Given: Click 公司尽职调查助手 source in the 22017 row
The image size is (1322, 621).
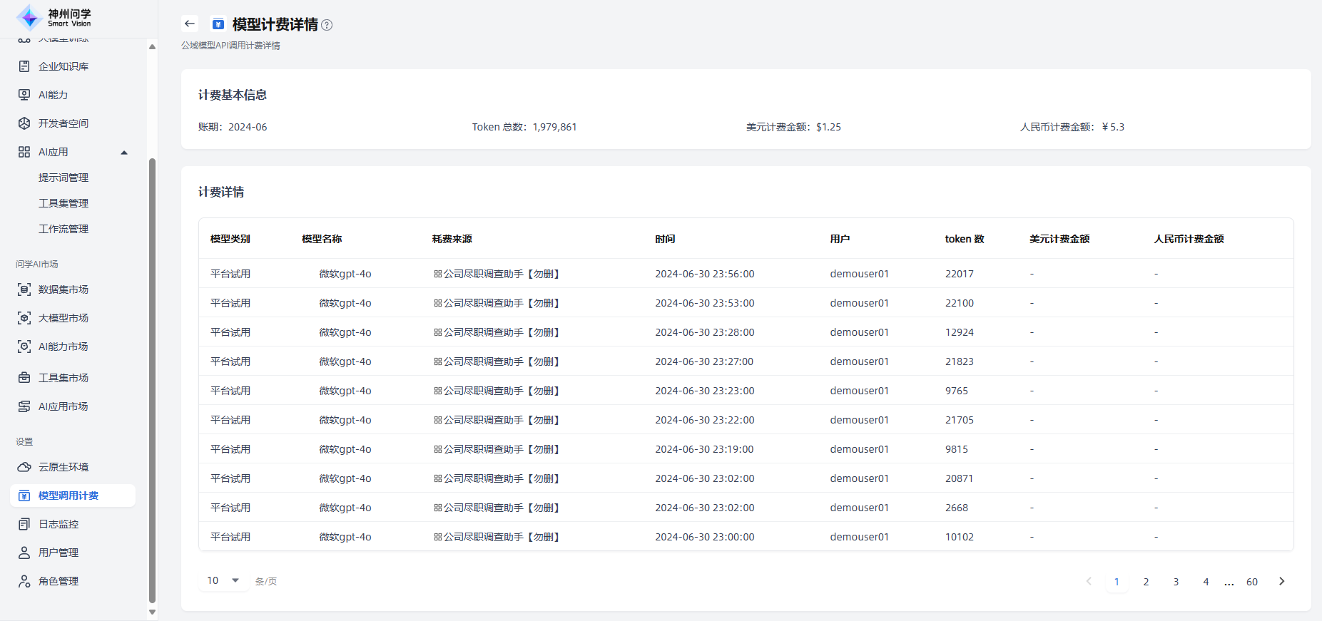Looking at the screenshot, I should tap(497, 274).
